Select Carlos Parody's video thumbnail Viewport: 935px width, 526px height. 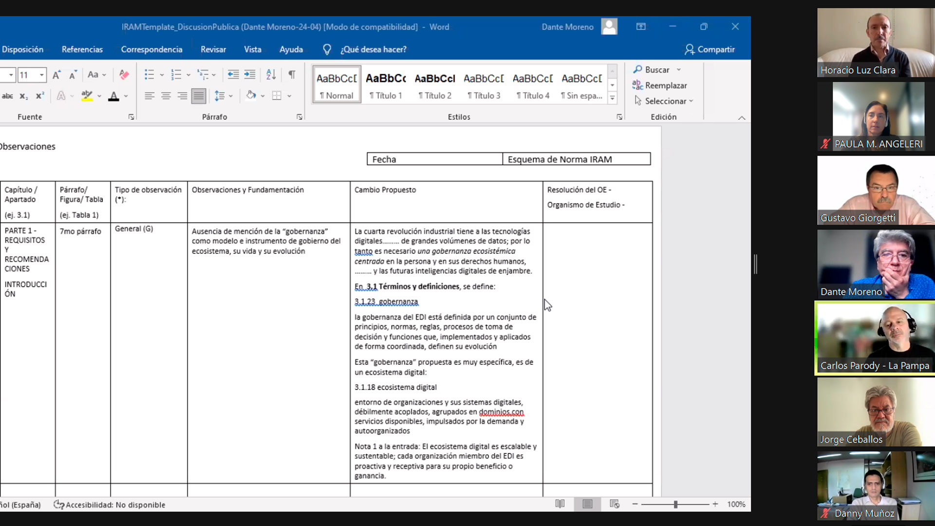(x=875, y=338)
